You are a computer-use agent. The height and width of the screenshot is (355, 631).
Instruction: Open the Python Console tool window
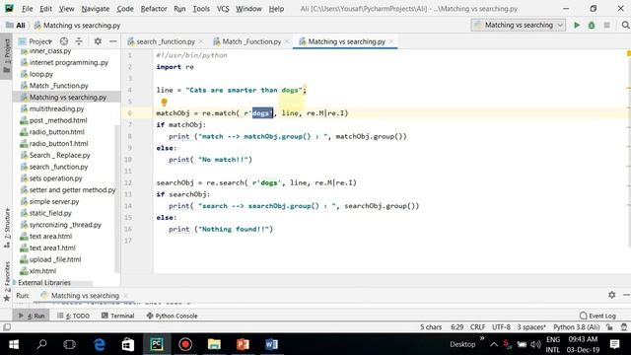click(173, 316)
